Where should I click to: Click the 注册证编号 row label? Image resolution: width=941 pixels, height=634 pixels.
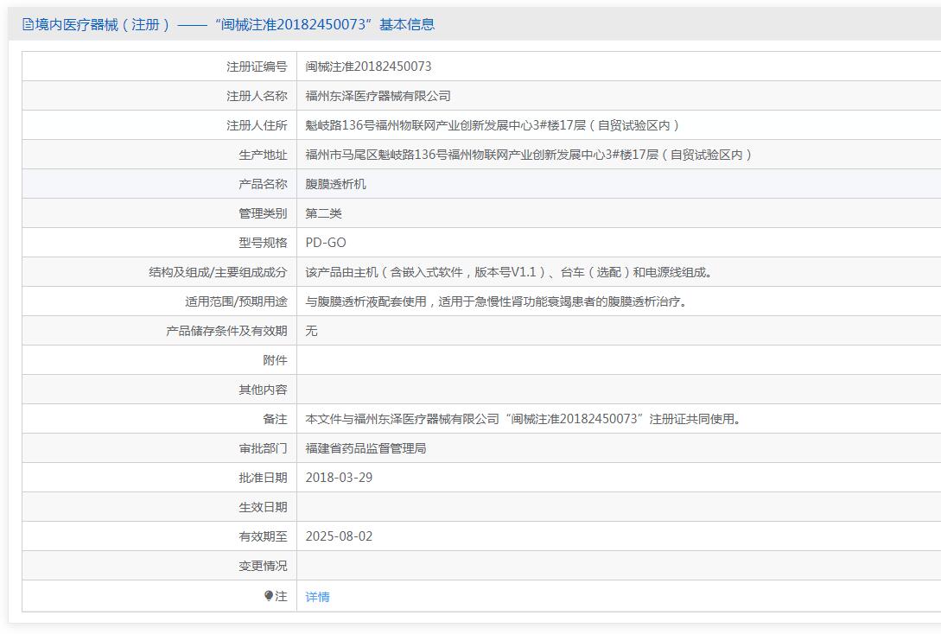coord(257,67)
